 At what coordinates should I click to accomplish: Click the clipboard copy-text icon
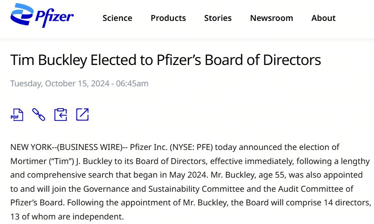click(x=61, y=114)
